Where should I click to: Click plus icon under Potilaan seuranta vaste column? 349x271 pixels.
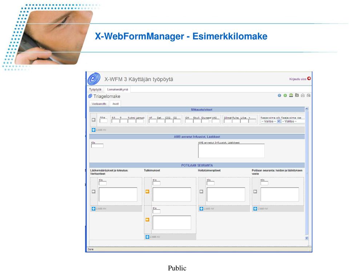(255, 209)
